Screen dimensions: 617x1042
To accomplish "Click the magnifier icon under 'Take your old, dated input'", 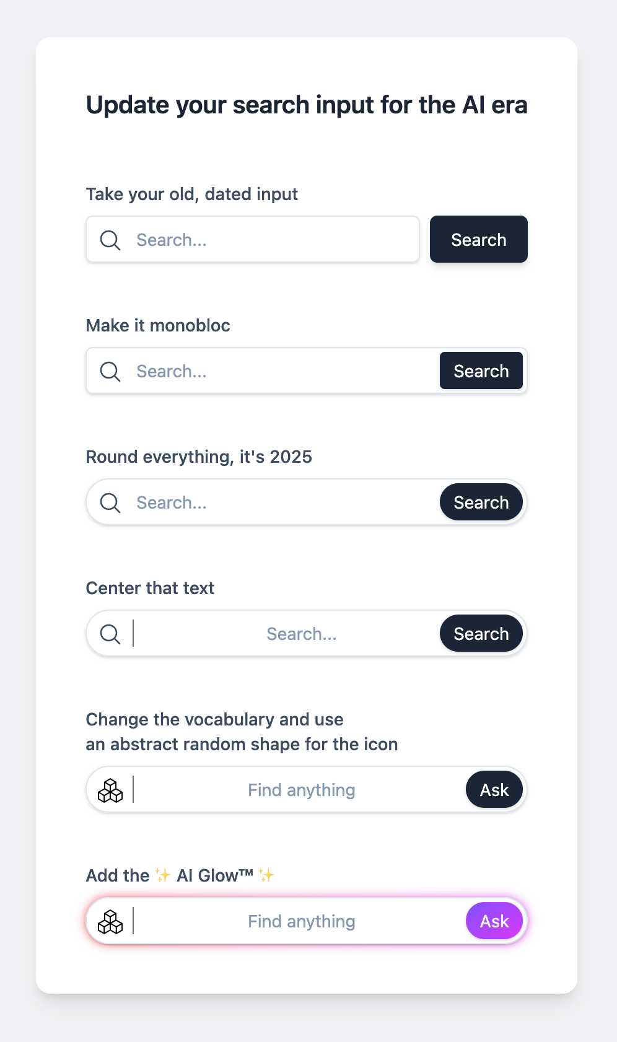I will 110,240.
